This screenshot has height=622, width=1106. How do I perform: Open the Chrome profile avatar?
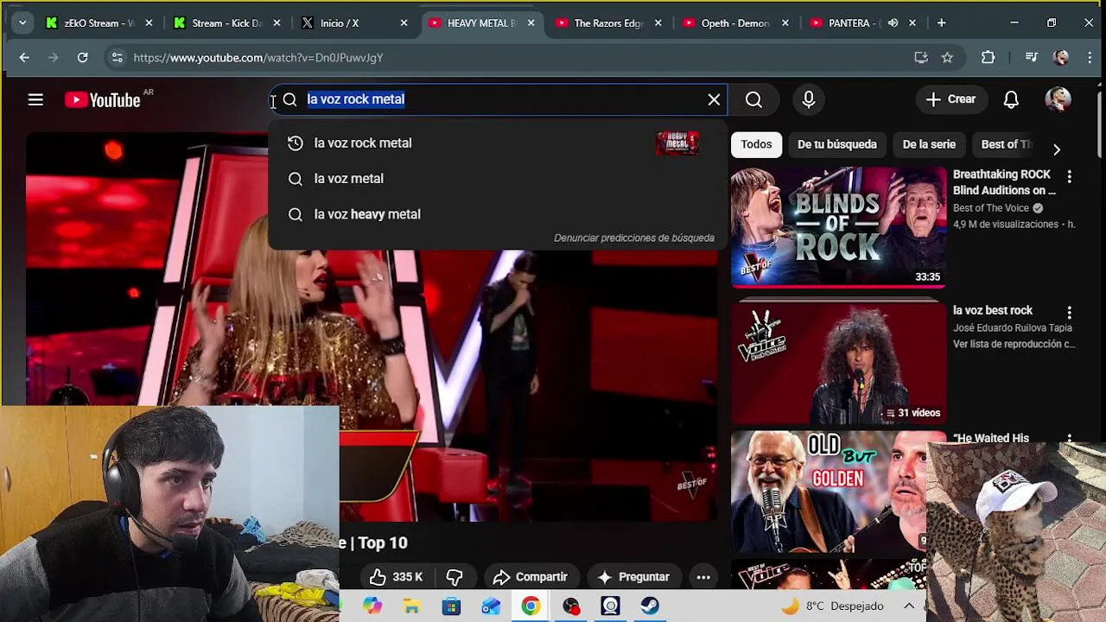coord(1061,57)
